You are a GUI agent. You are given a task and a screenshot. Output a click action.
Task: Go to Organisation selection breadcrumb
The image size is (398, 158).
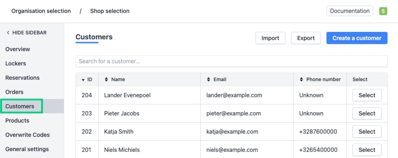click(41, 11)
